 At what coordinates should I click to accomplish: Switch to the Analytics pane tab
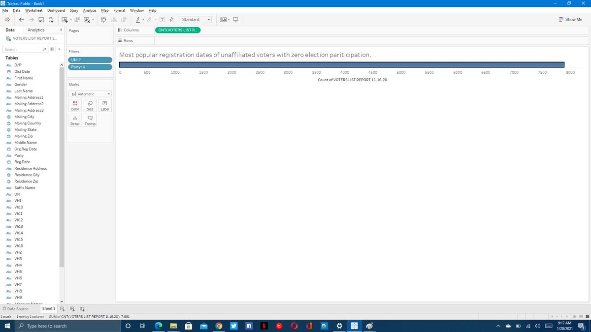[x=36, y=30]
